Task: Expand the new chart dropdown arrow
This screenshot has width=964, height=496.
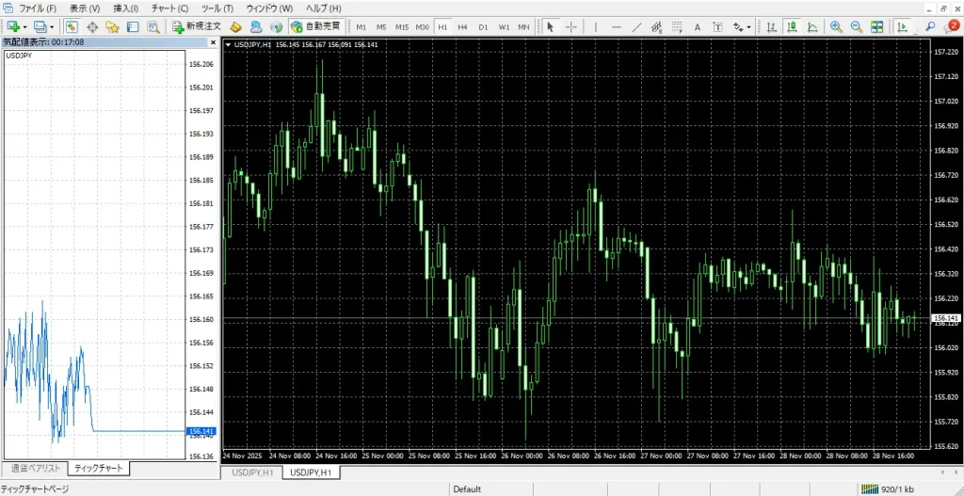Action: (25, 26)
